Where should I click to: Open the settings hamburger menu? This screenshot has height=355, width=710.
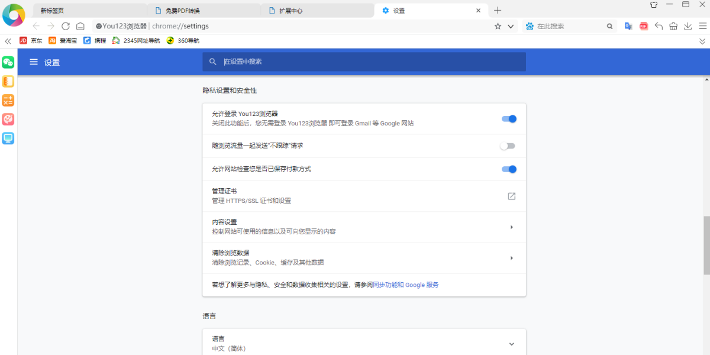[34, 62]
